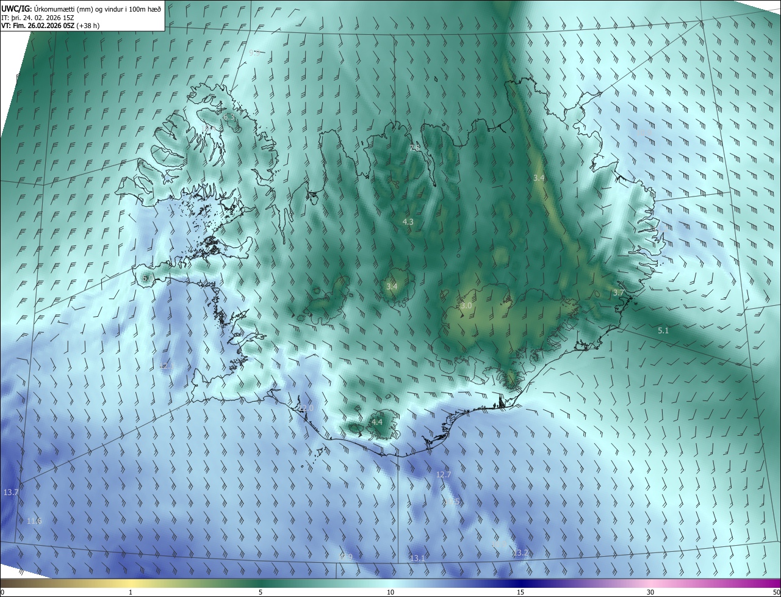This screenshot has width=781, height=597.
Task: Click the 3.0 value label on the large glacier
Action: tap(466, 306)
